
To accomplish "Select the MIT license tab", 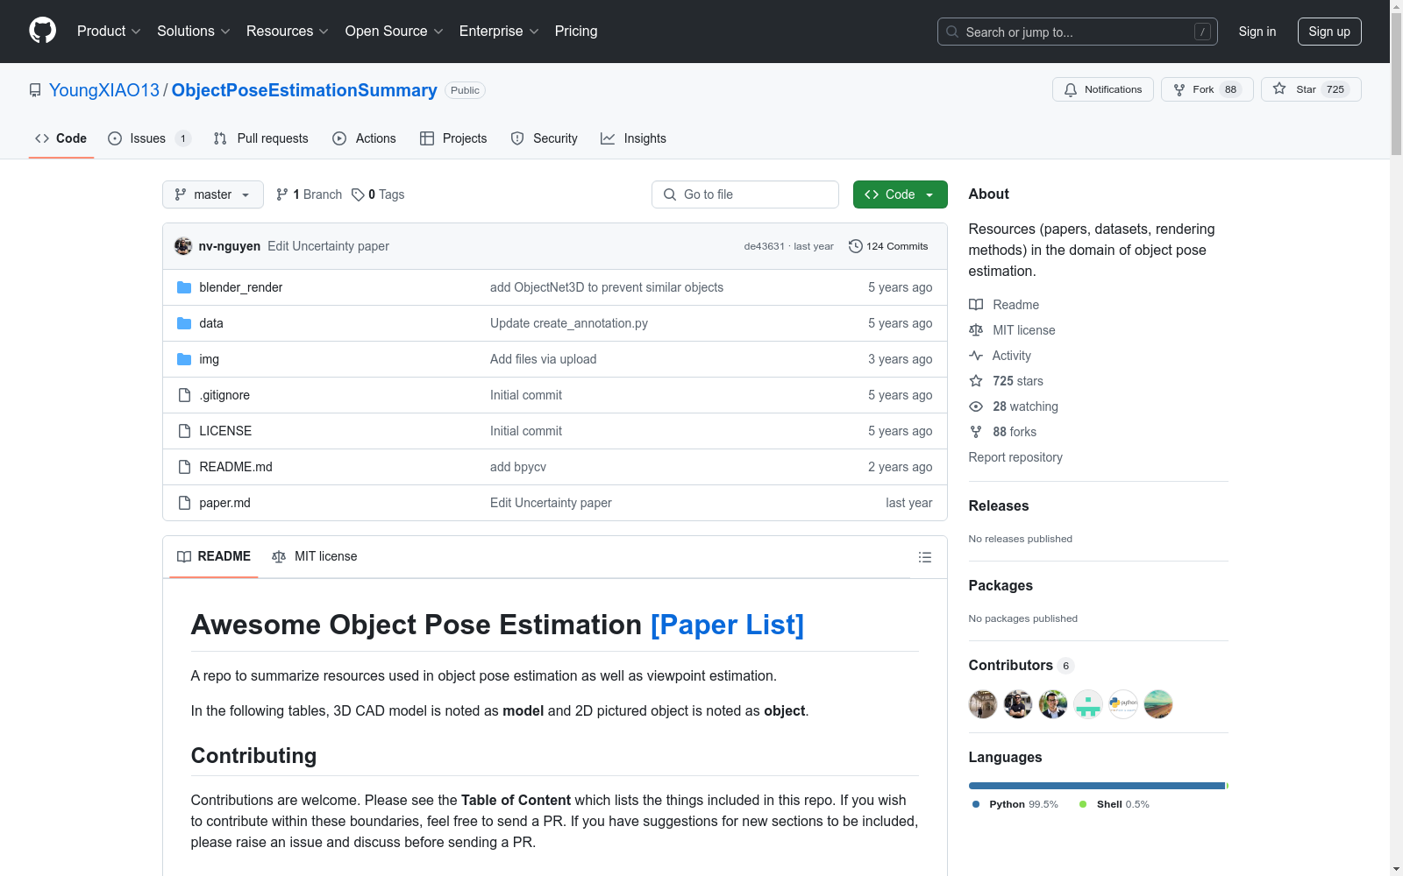I will (315, 556).
